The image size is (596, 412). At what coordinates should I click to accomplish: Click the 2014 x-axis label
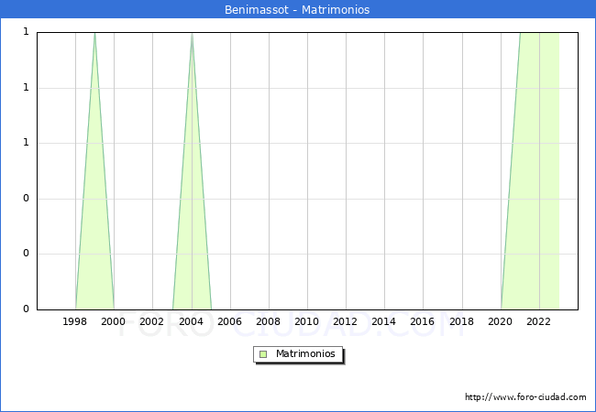[x=384, y=321]
